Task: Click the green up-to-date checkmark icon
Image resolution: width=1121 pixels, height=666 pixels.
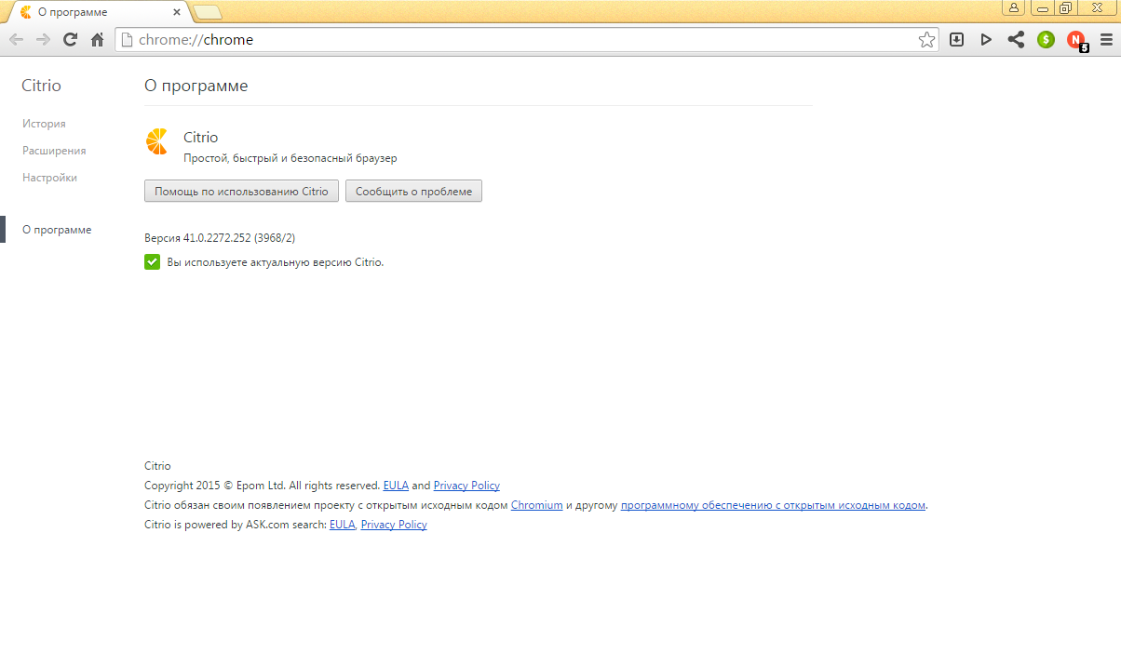Action: tap(153, 262)
